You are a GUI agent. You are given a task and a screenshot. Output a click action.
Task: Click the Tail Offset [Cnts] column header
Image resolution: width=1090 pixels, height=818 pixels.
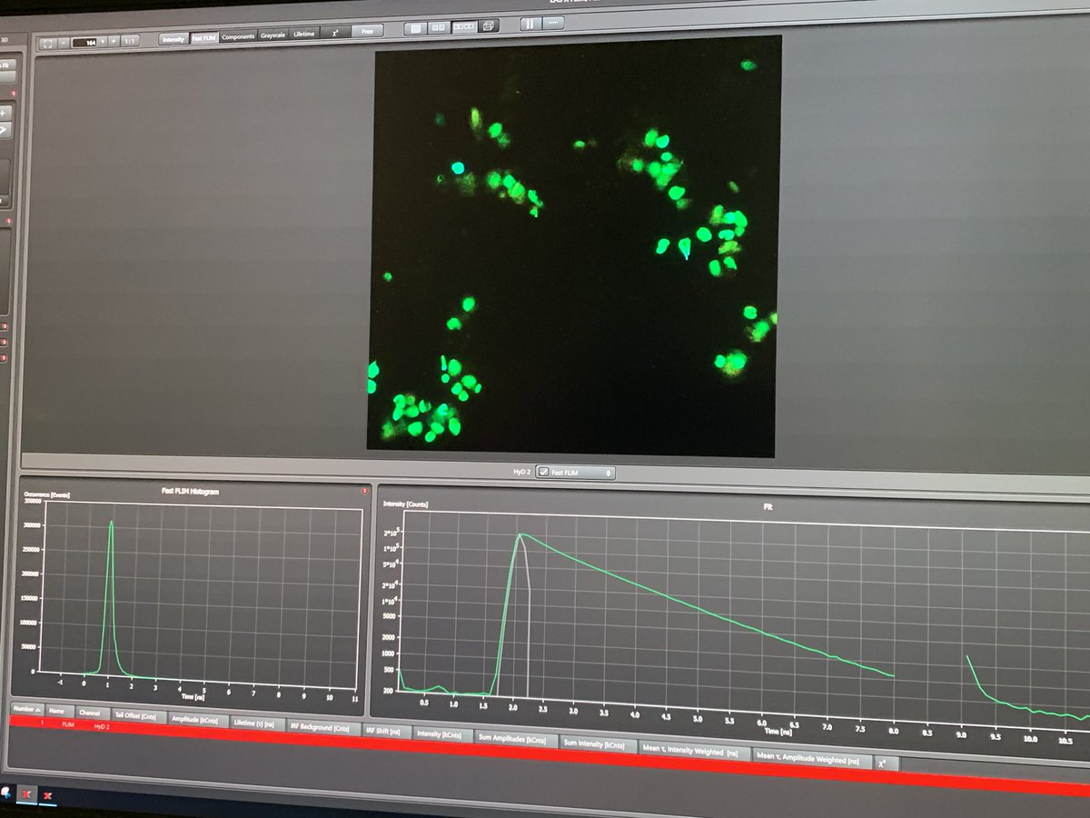139,717
